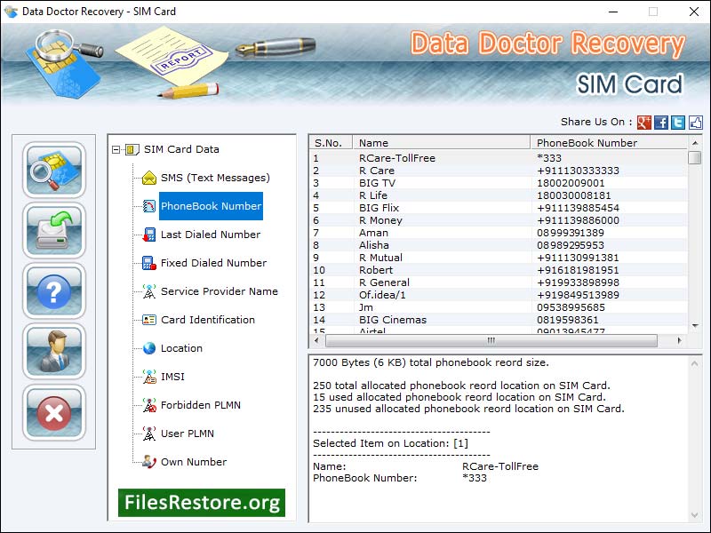This screenshot has width=711, height=533.
Task: Select the search SIM card tool
Action: [53, 171]
